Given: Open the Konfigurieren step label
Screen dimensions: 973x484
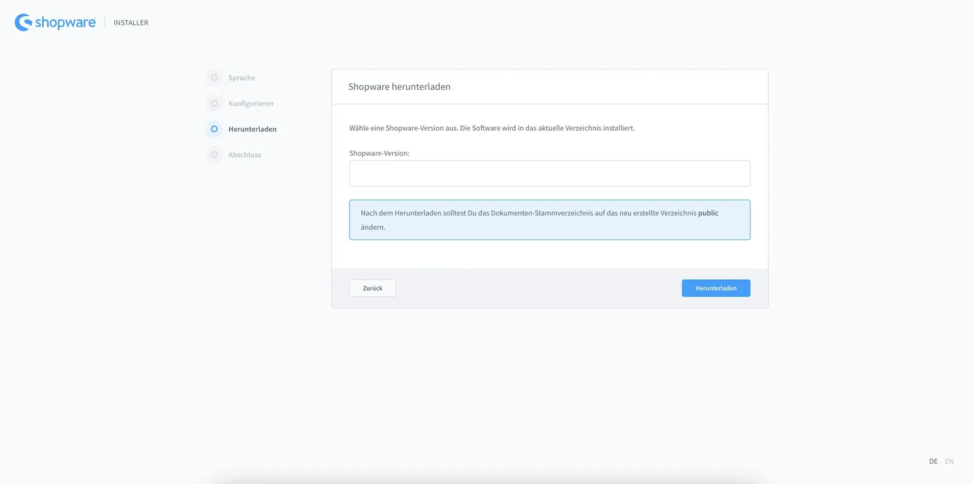Looking at the screenshot, I should pyautogui.click(x=251, y=103).
